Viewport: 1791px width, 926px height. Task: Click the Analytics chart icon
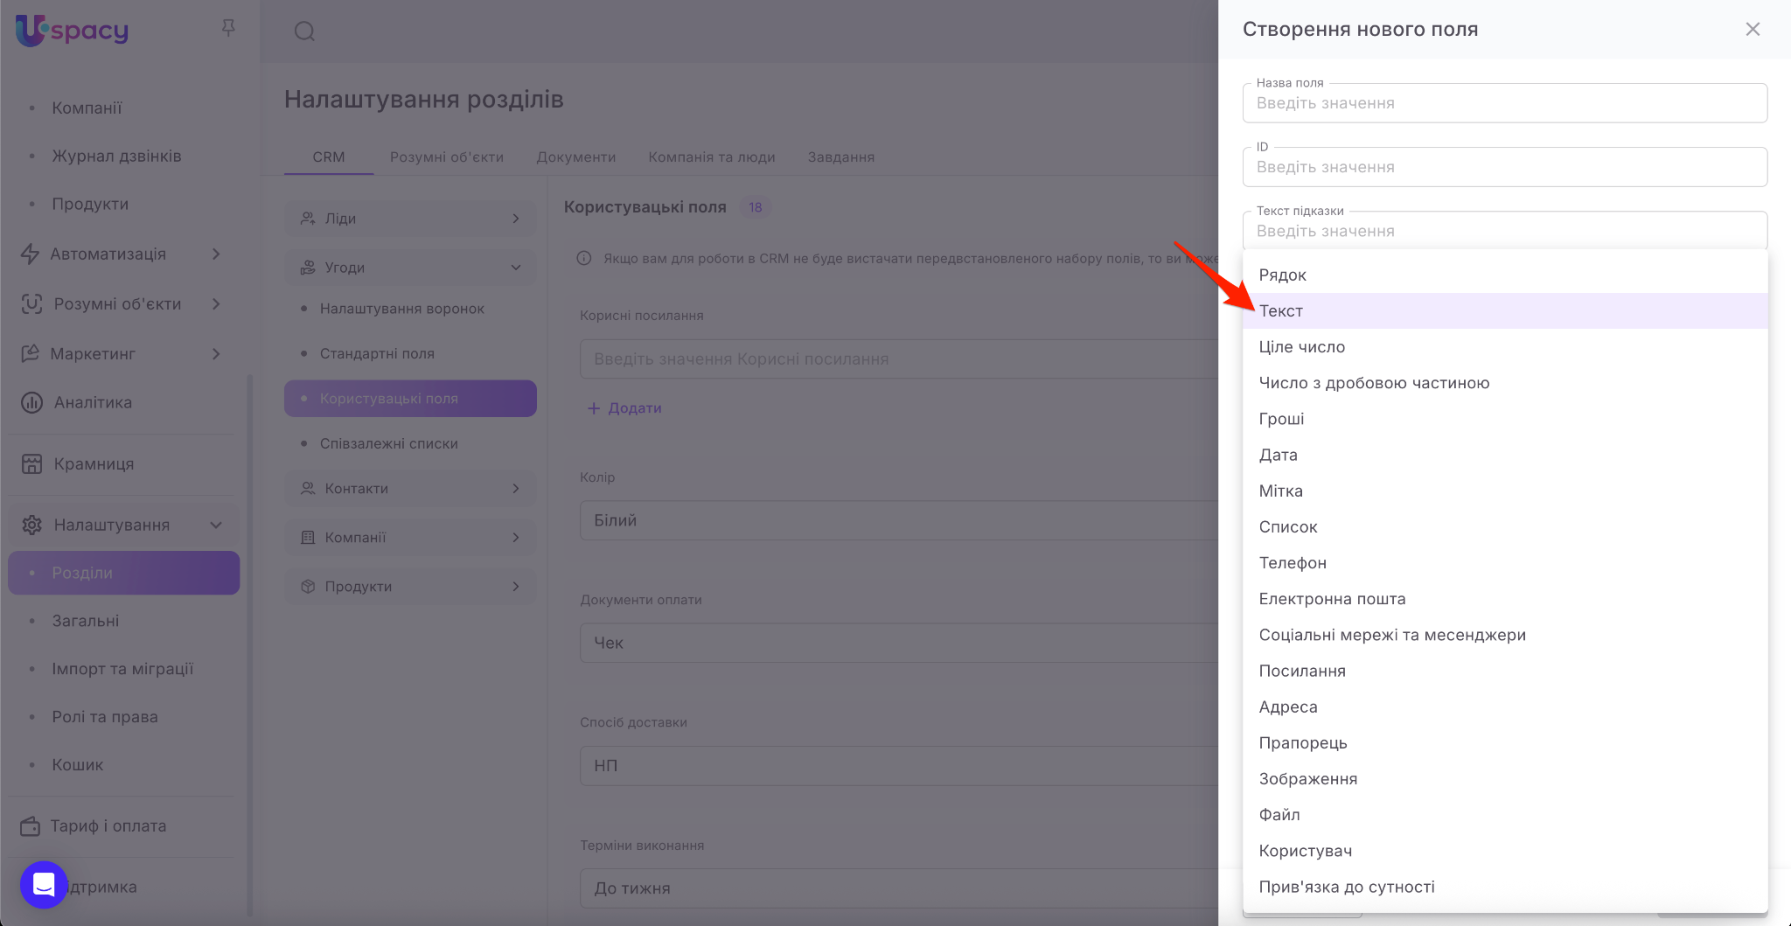point(31,402)
